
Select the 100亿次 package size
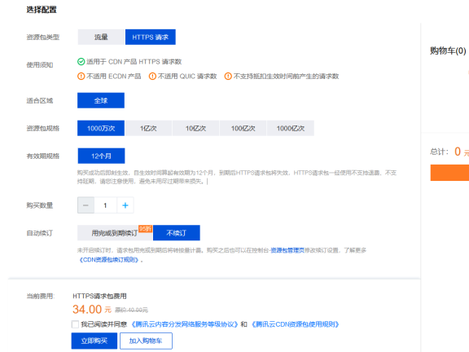(x=243, y=129)
